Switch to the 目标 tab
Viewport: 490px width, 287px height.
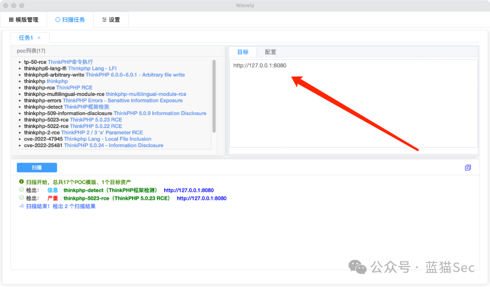(243, 52)
